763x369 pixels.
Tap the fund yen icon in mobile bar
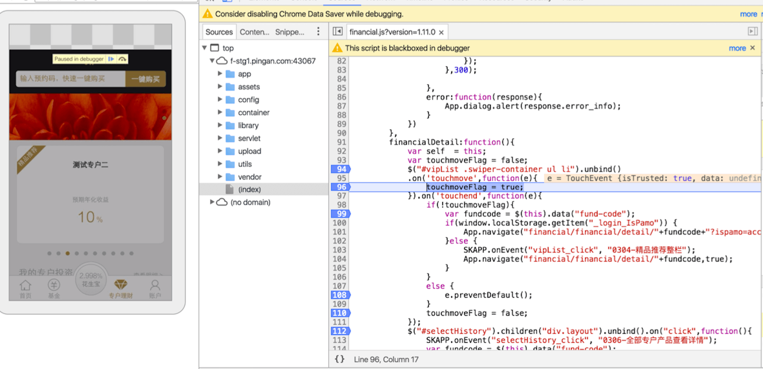[x=54, y=285]
